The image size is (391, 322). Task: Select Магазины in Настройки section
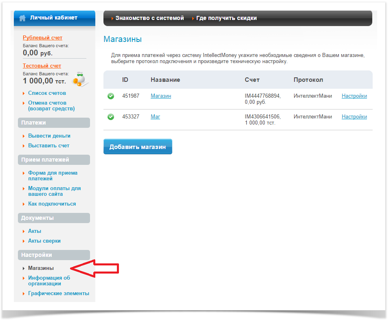pos(41,268)
